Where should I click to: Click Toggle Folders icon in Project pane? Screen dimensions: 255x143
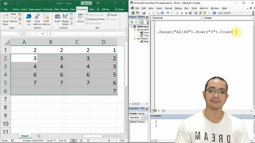(141, 22)
